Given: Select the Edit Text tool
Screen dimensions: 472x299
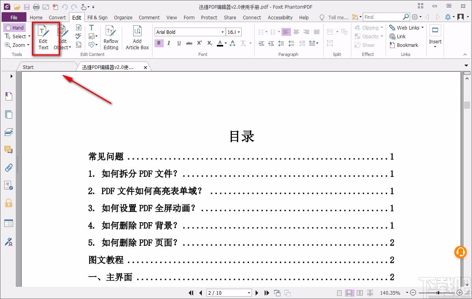Looking at the screenshot, I should coord(43,37).
